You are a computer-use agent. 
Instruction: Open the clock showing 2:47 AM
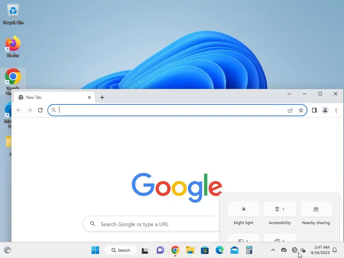(x=320, y=250)
